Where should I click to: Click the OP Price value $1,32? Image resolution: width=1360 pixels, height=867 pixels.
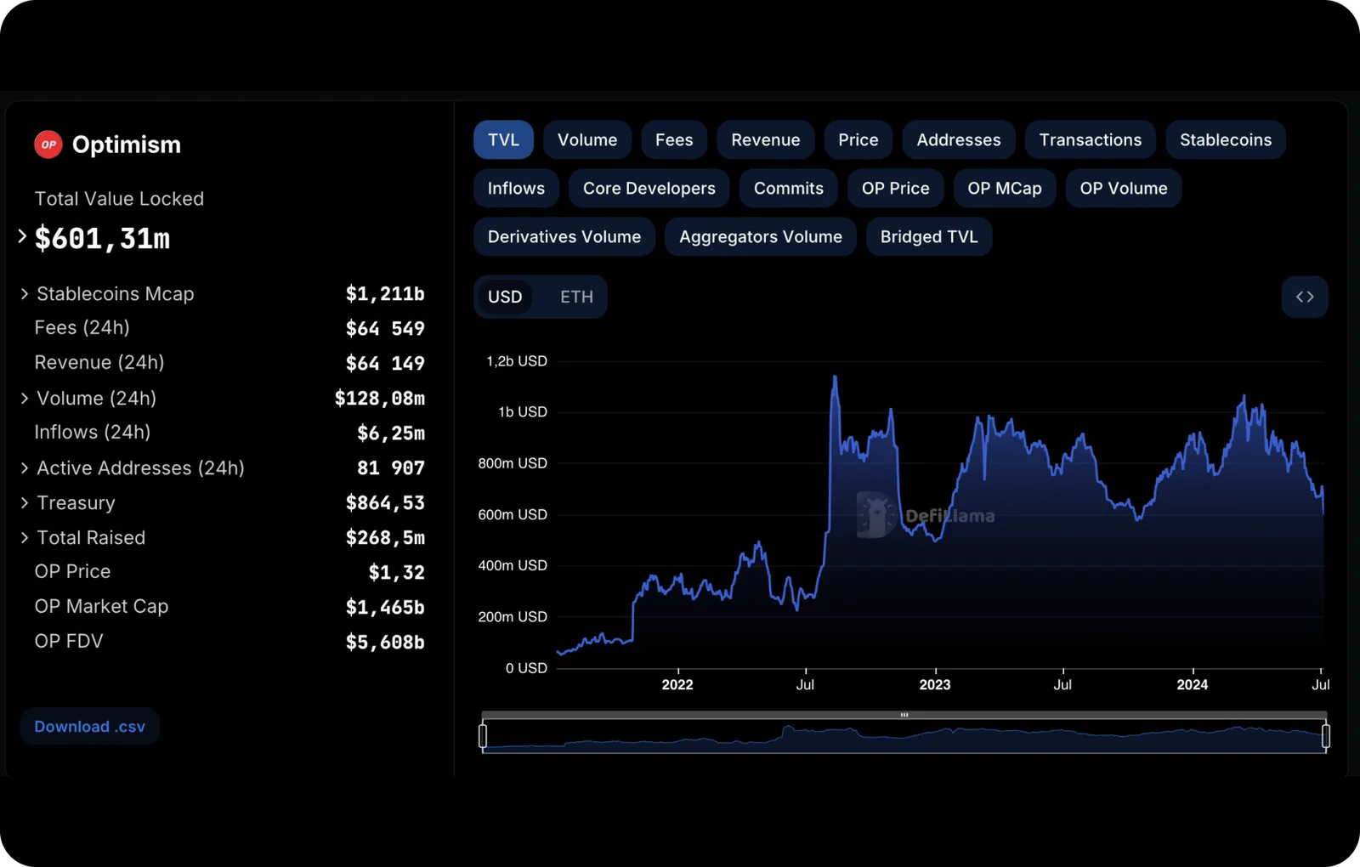point(397,572)
